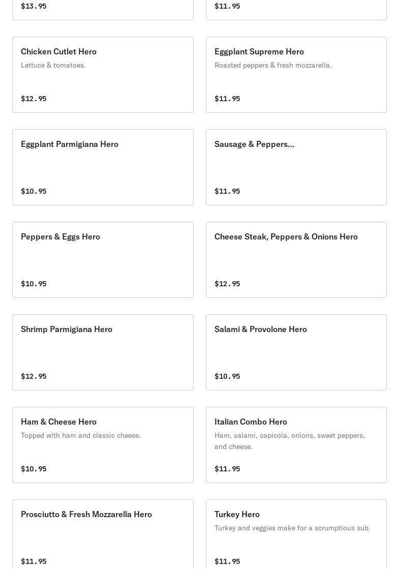
Task: Pick the Salami & Provolone Hero
Action: click(x=296, y=352)
